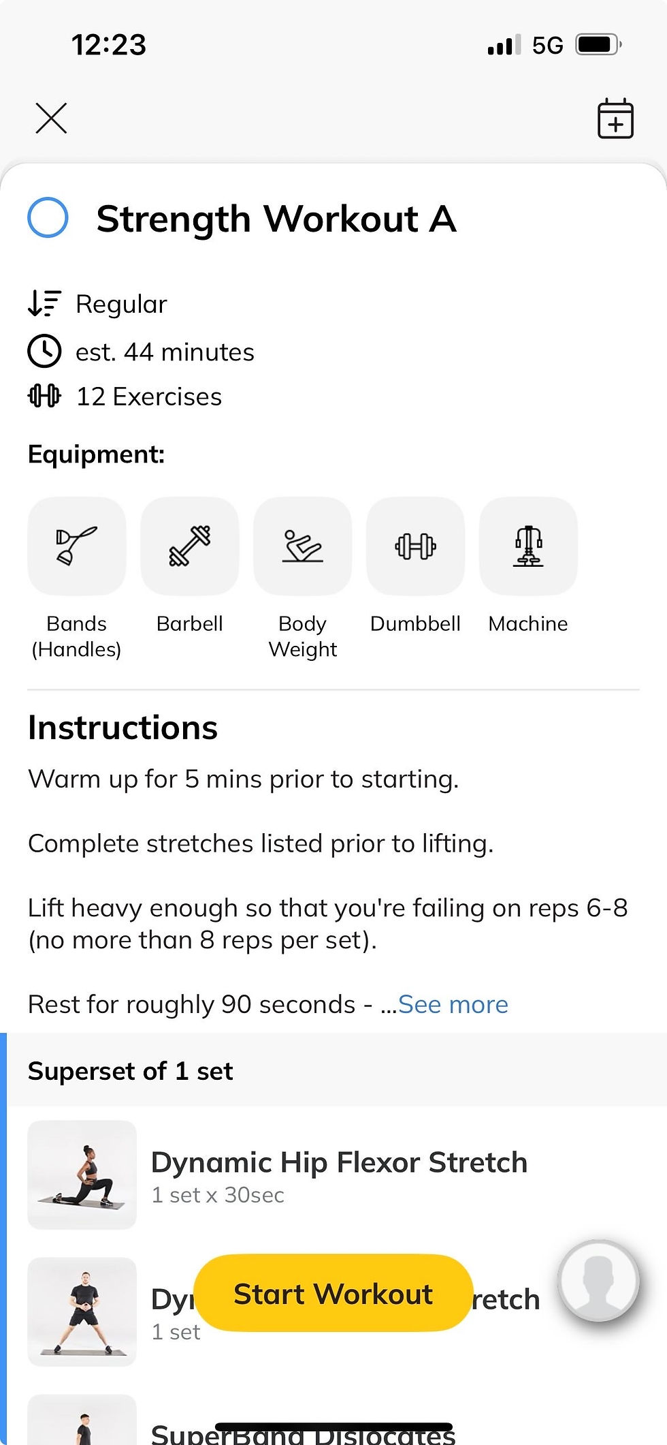The image size is (667, 1445).
Task: Select the Body Weight equipment icon
Action: (302, 545)
